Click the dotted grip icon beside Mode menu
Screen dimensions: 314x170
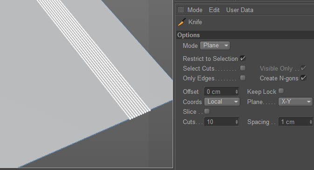click(181, 10)
